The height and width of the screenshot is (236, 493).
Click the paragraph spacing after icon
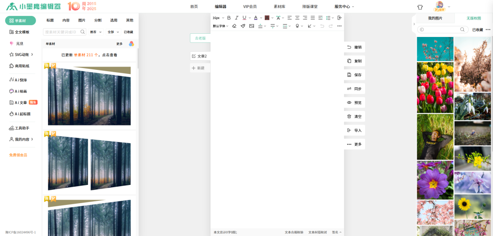point(273,26)
